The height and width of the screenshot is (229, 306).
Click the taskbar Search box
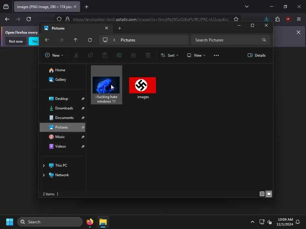[x=50, y=222]
